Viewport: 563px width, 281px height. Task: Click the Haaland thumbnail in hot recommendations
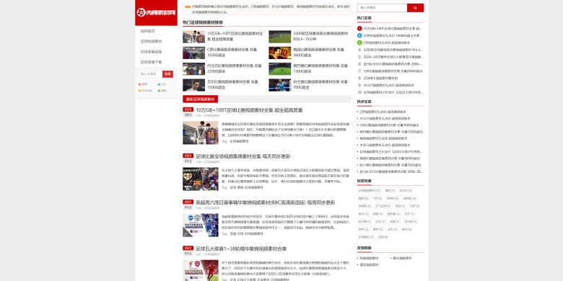280,85
